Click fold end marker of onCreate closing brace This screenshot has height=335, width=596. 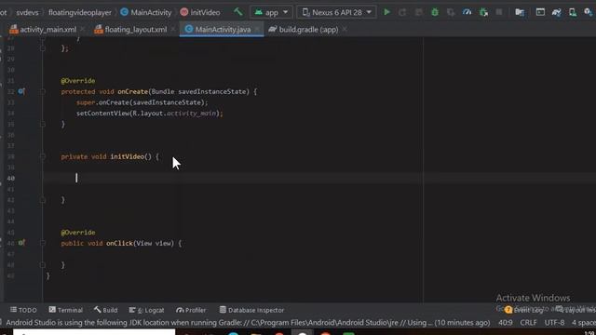point(43,124)
